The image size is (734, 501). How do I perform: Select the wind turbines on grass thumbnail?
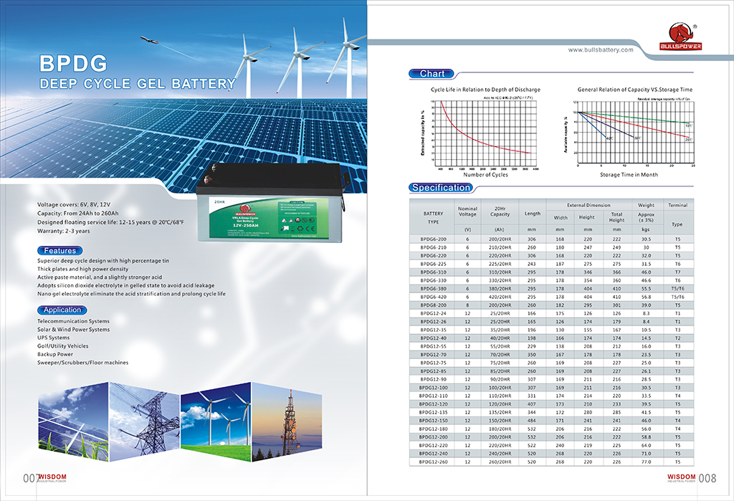coord(216,422)
